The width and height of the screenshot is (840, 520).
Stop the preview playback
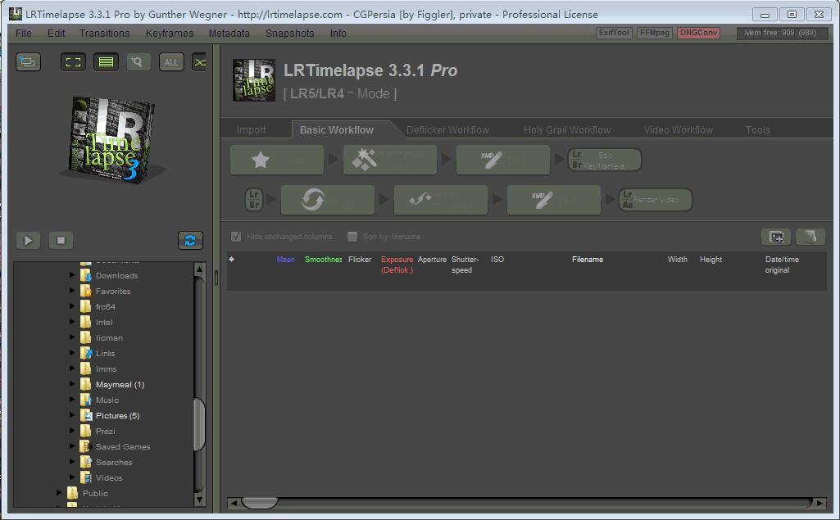tap(61, 241)
